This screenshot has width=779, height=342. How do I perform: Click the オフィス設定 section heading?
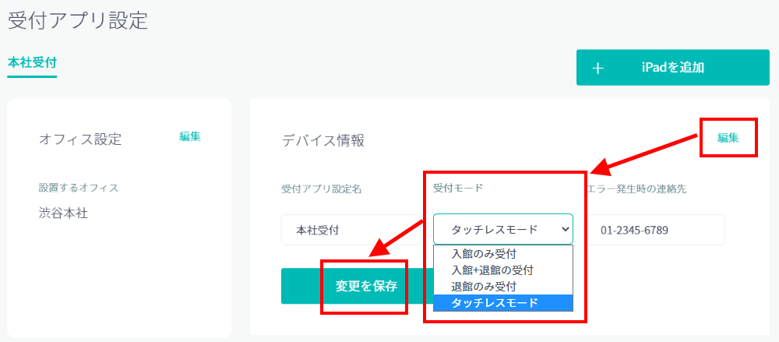pyautogui.click(x=80, y=140)
